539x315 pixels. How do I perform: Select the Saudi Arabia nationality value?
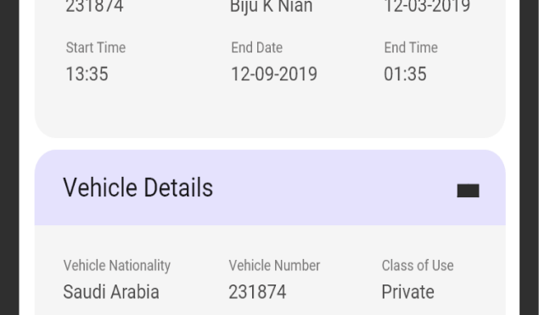[x=111, y=292]
